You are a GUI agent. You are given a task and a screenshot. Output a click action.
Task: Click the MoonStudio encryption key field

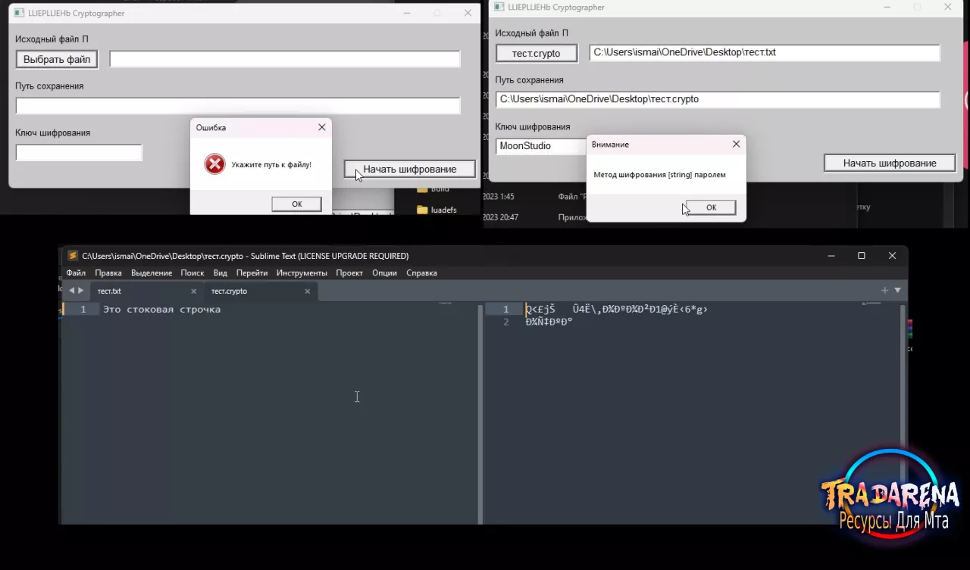(542, 146)
